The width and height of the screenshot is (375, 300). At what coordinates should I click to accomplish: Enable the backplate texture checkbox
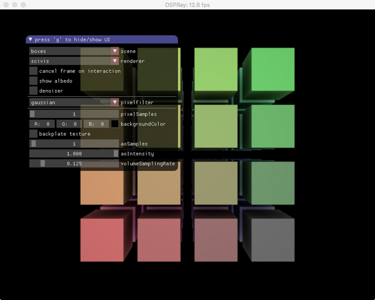pyautogui.click(x=33, y=134)
